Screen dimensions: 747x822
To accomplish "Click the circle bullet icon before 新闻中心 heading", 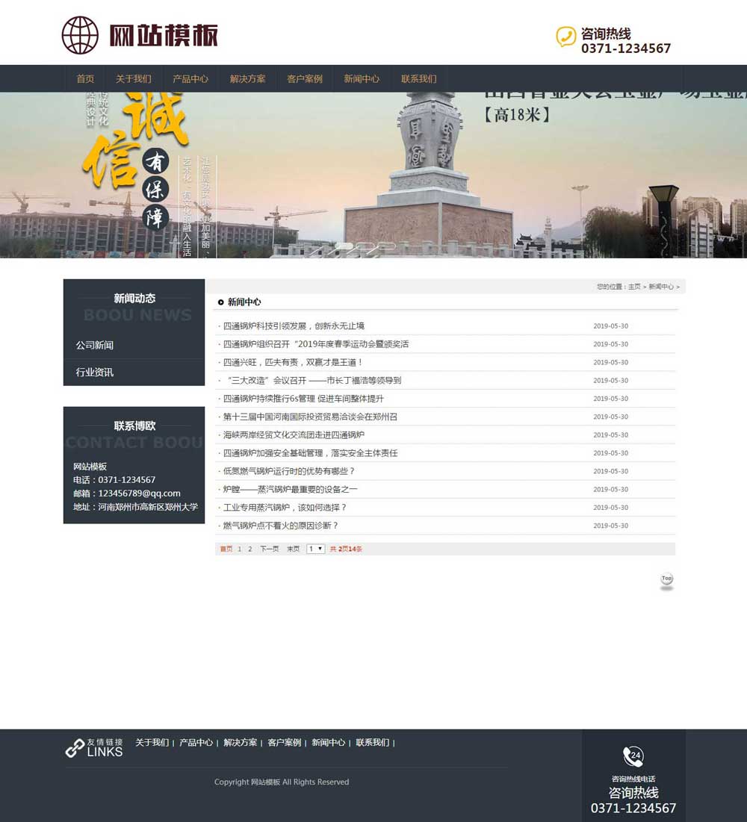I will coord(221,302).
